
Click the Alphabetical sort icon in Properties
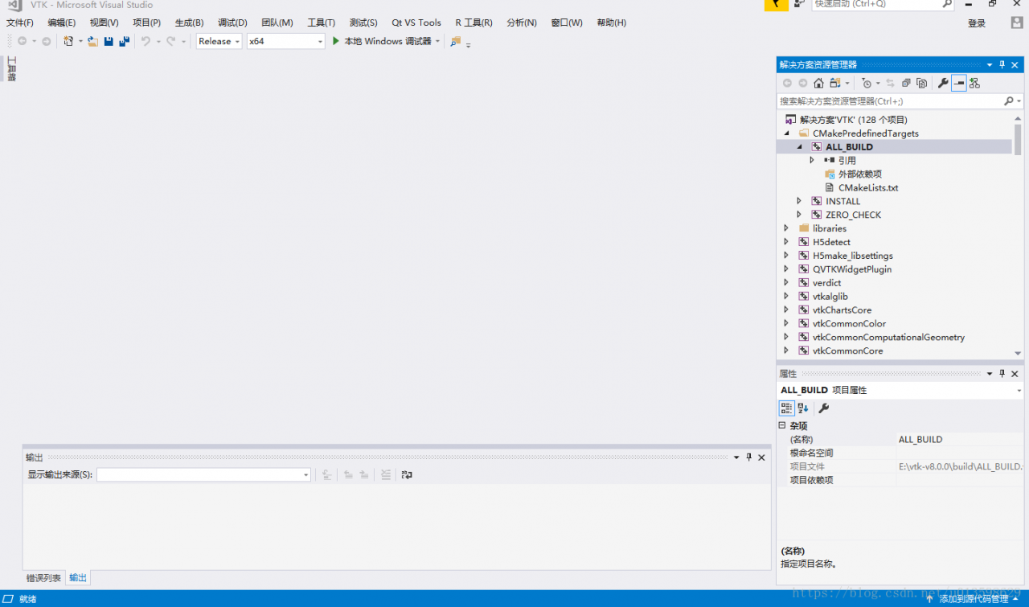pos(803,408)
